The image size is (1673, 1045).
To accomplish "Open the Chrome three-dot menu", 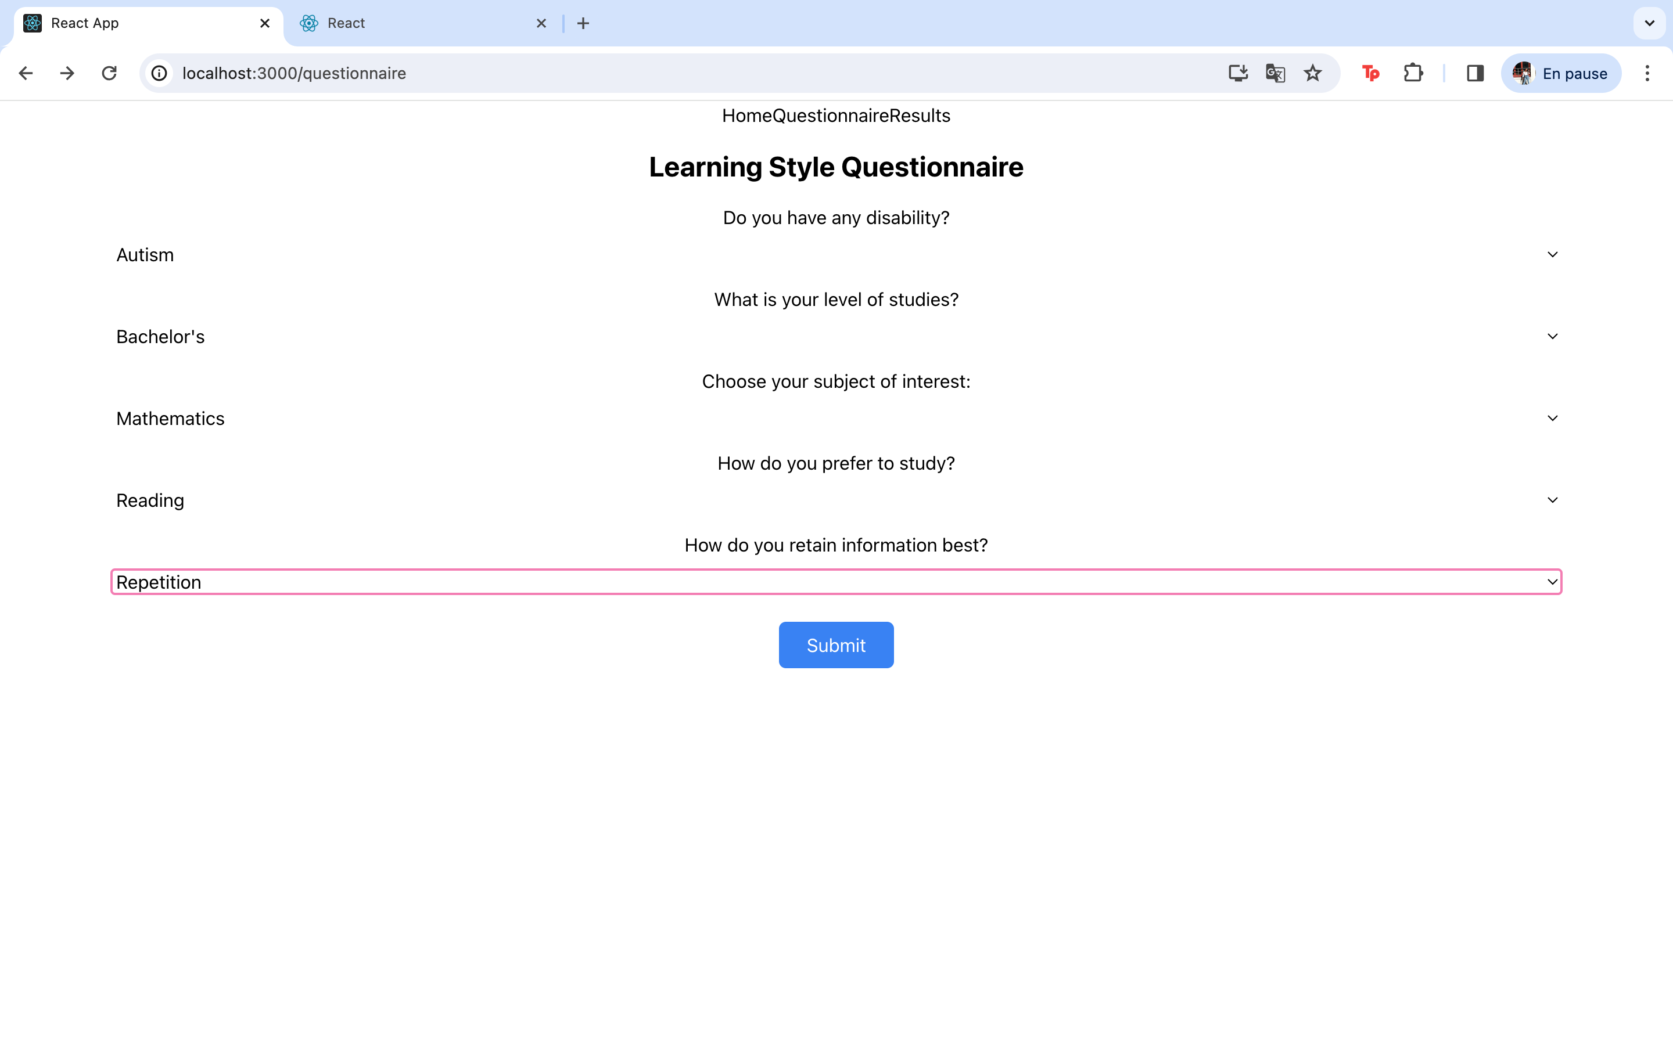I will coord(1647,73).
